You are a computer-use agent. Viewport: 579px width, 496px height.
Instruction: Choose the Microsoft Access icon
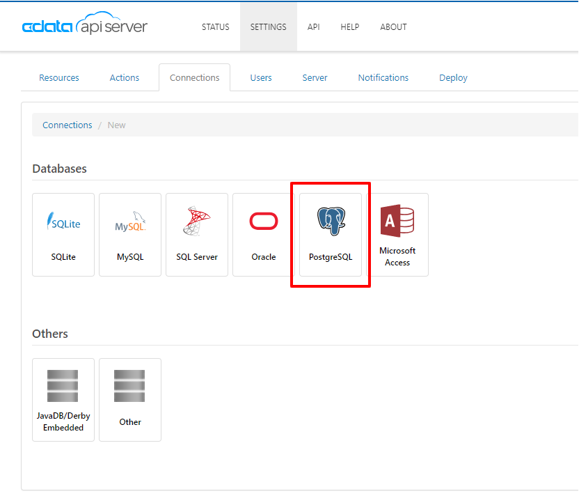(x=397, y=221)
